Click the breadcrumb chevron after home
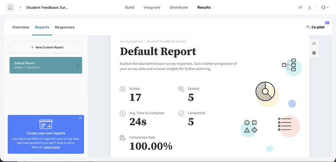 click(21, 8)
